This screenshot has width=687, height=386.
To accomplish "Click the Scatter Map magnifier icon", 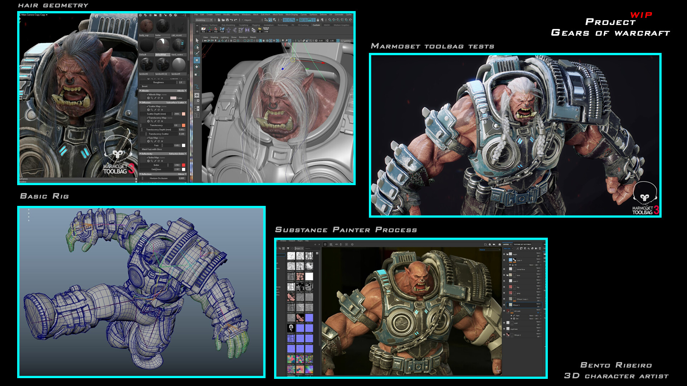I will point(152,110).
